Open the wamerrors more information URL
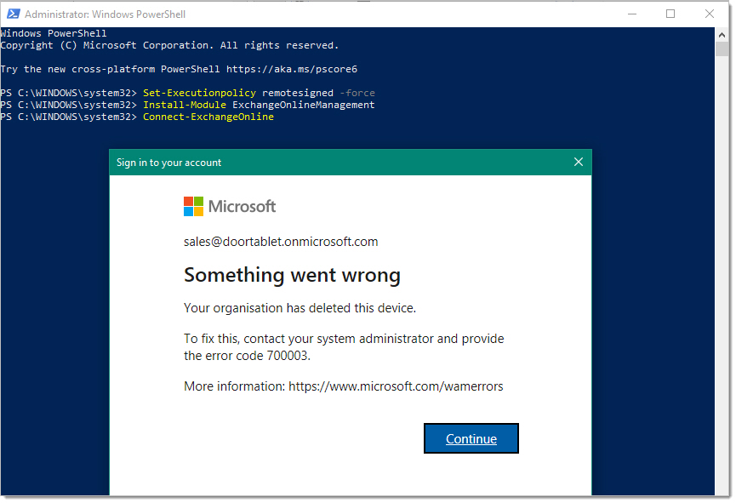Viewport: 736px width, 503px height. pyautogui.click(x=396, y=386)
